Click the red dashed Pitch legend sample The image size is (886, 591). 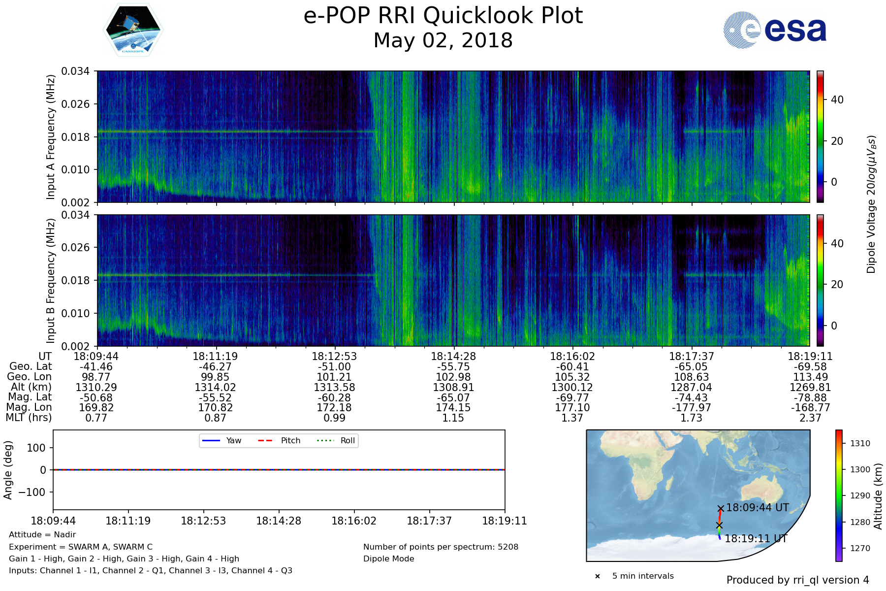click(x=265, y=440)
